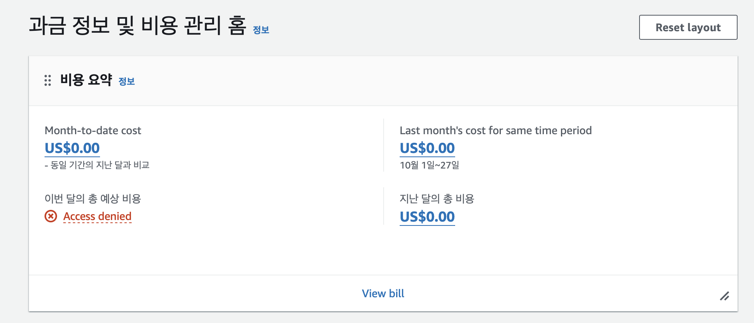Grab the 비용 요약 widget drag handle
Screen dimensions: 754x323
48,80
